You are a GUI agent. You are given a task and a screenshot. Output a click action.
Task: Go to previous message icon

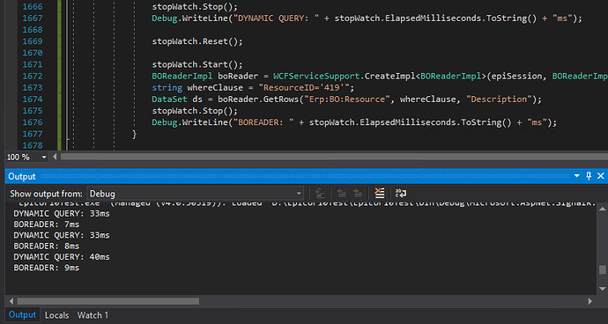(341, 193)
